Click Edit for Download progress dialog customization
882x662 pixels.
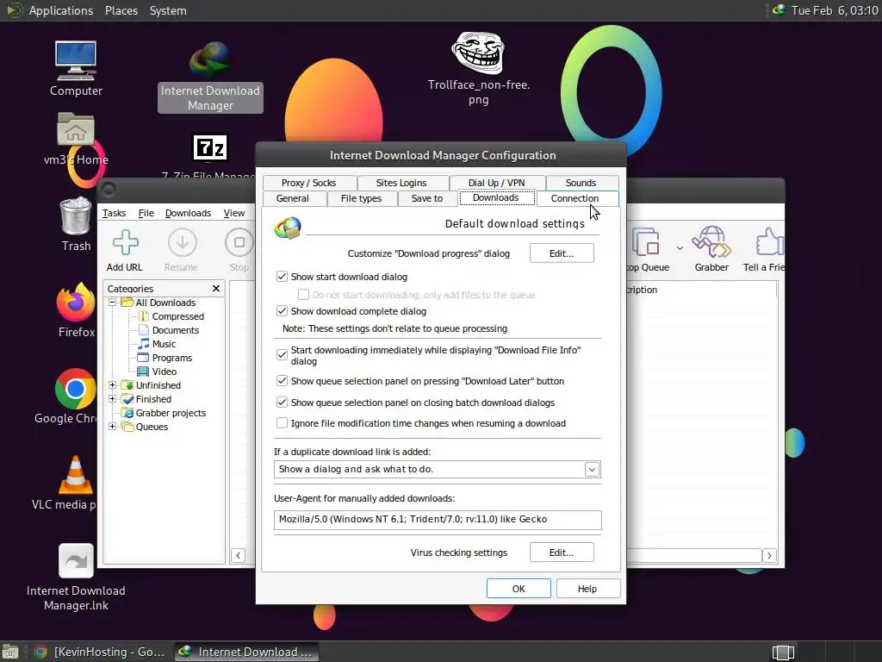(x=562, y=253)
